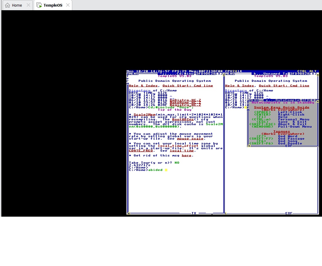Click 'Personal Menu' entry in quick guide
322x266 pixels.
pyautogui.click(x=294, y=119)
